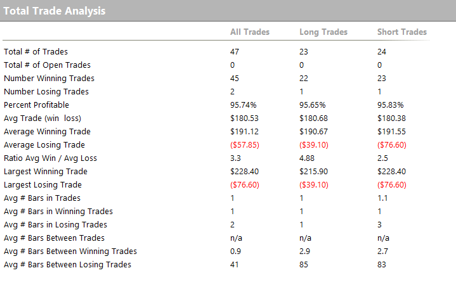
Task: Click Avg # Bars Between Losing Trades label
Action: (x=67, y=265)
